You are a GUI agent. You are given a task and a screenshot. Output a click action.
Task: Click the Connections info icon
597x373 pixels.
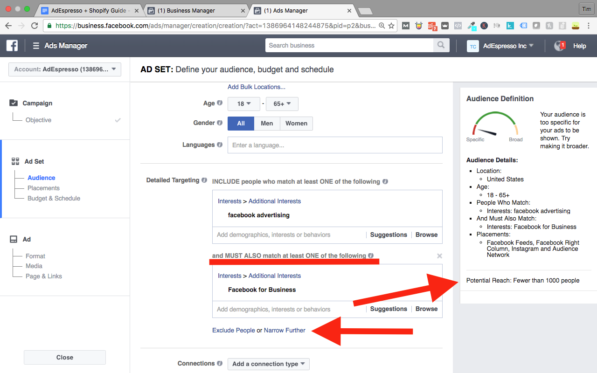[x=219, y=363]
